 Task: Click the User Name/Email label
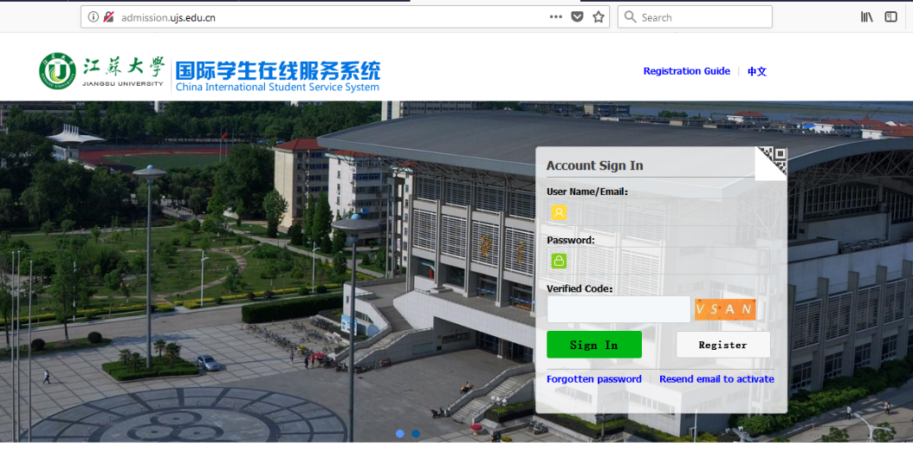pos(587,191)
